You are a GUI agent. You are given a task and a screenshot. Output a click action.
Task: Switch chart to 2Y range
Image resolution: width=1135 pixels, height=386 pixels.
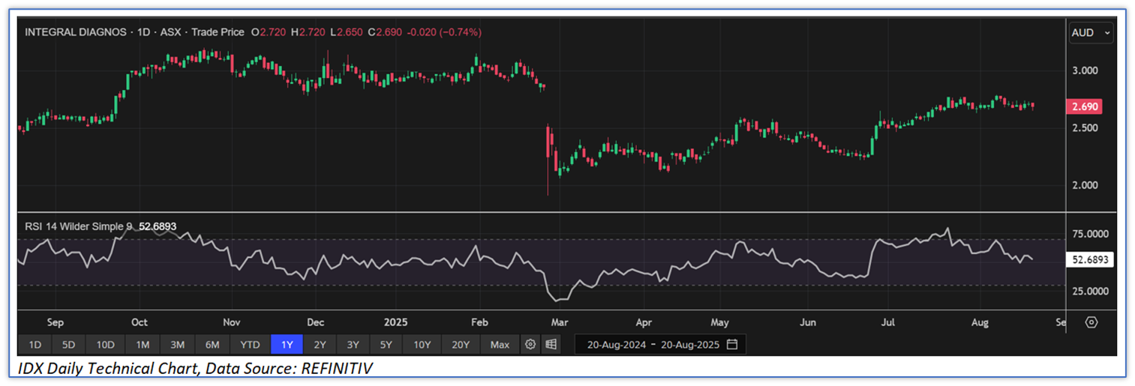click(x=320, y=345)
